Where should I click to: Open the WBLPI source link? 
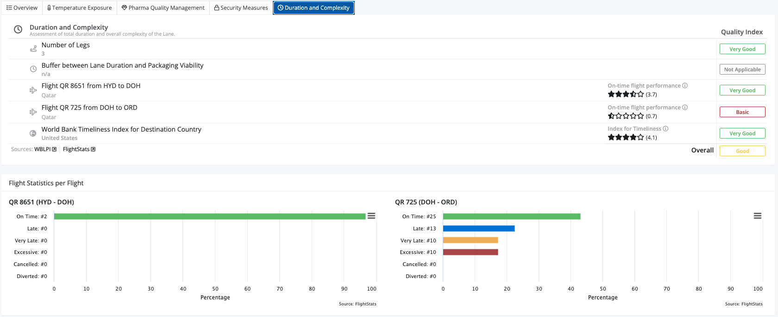(45, 149)
